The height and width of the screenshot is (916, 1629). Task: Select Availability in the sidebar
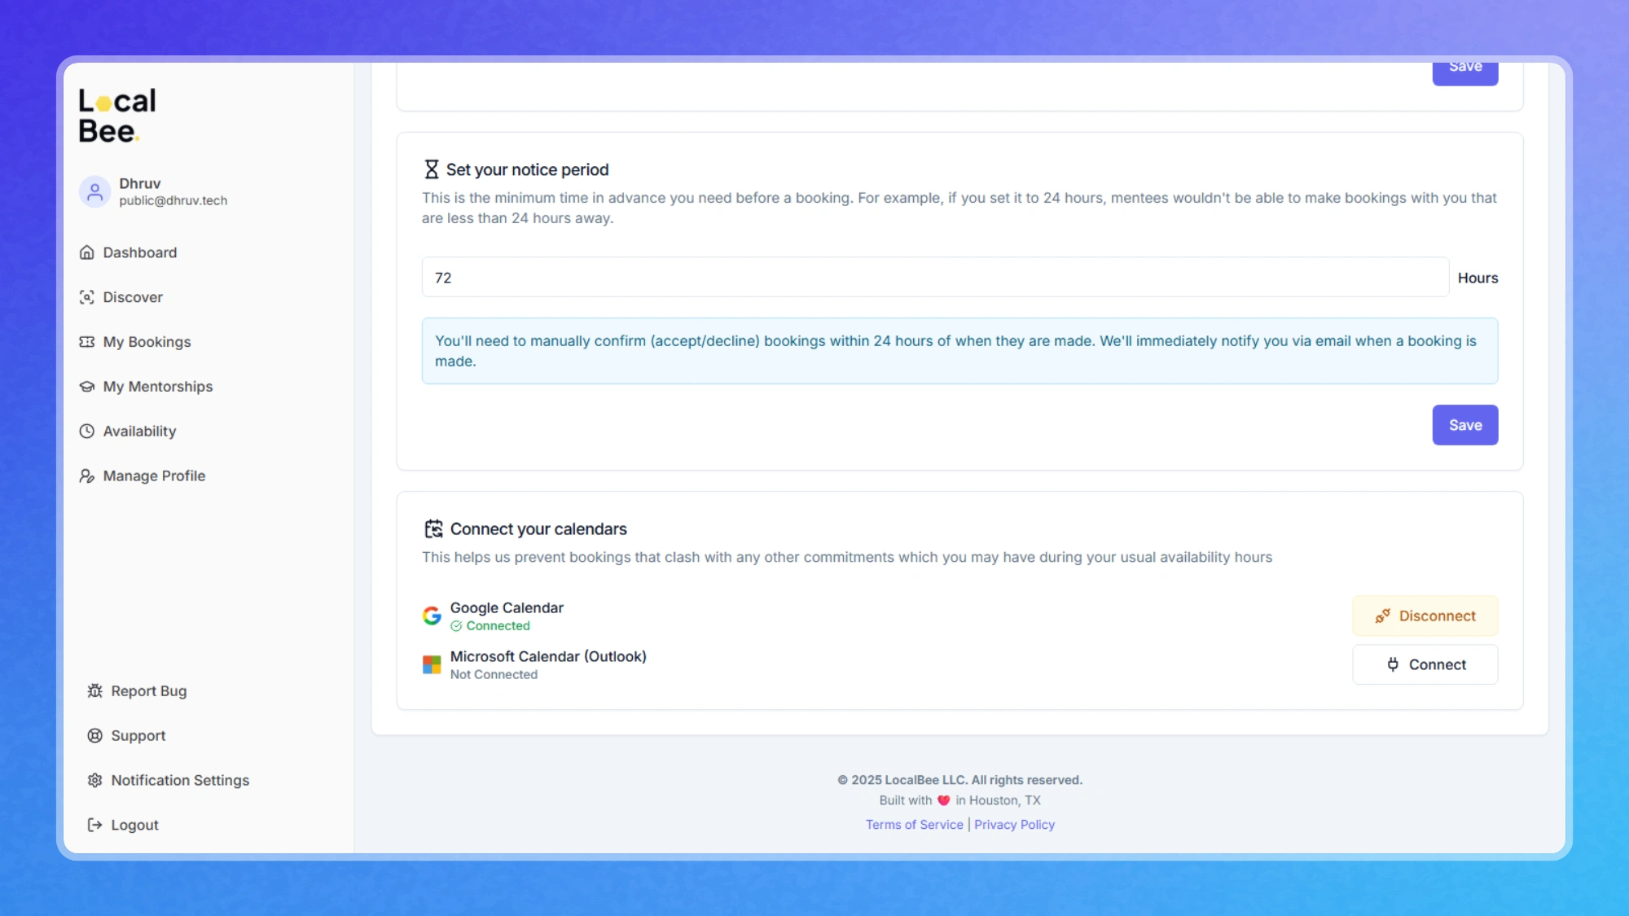139,432
